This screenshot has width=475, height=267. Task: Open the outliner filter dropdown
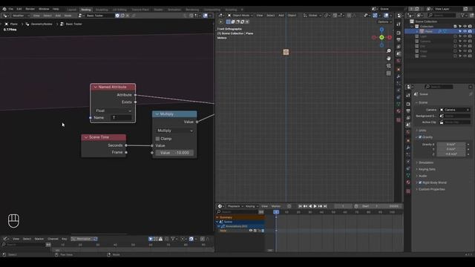click(x=463, y=15)
